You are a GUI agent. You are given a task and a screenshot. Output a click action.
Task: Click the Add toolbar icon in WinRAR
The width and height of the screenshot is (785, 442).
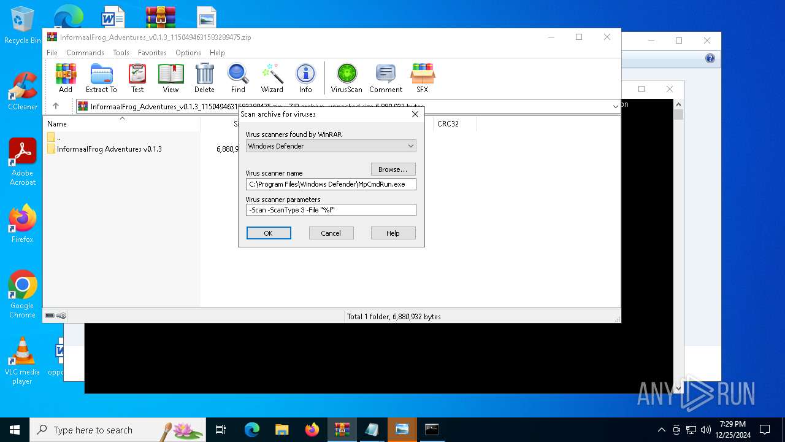point(66,78)
